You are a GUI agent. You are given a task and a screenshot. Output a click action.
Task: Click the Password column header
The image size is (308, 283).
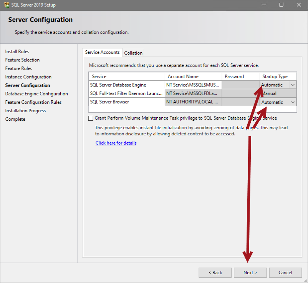241,77
